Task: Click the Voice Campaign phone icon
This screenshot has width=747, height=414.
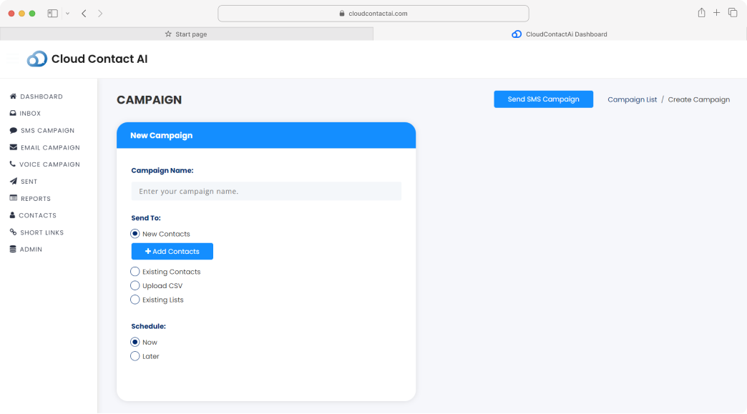Action: tap(13, 164)
